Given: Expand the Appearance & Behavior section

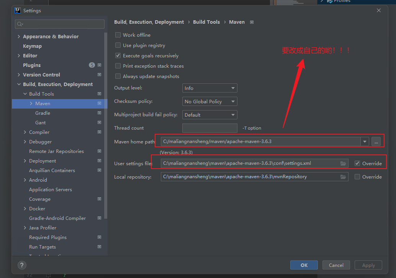Looking at the screenshot, I should pyautogui.click(x=19, y=37).
